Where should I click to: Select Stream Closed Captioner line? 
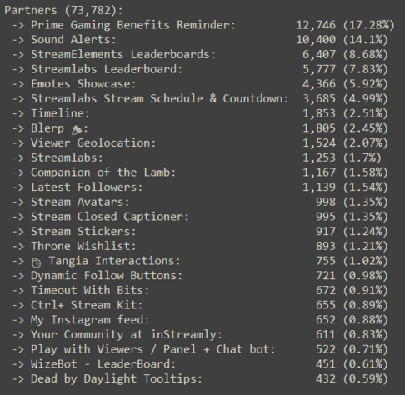point(199,217)
